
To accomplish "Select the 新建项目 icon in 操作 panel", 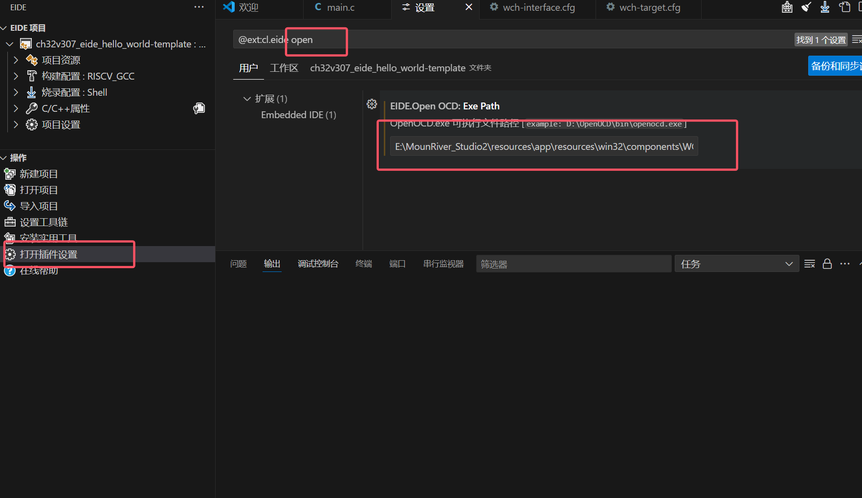I will 10,174.
